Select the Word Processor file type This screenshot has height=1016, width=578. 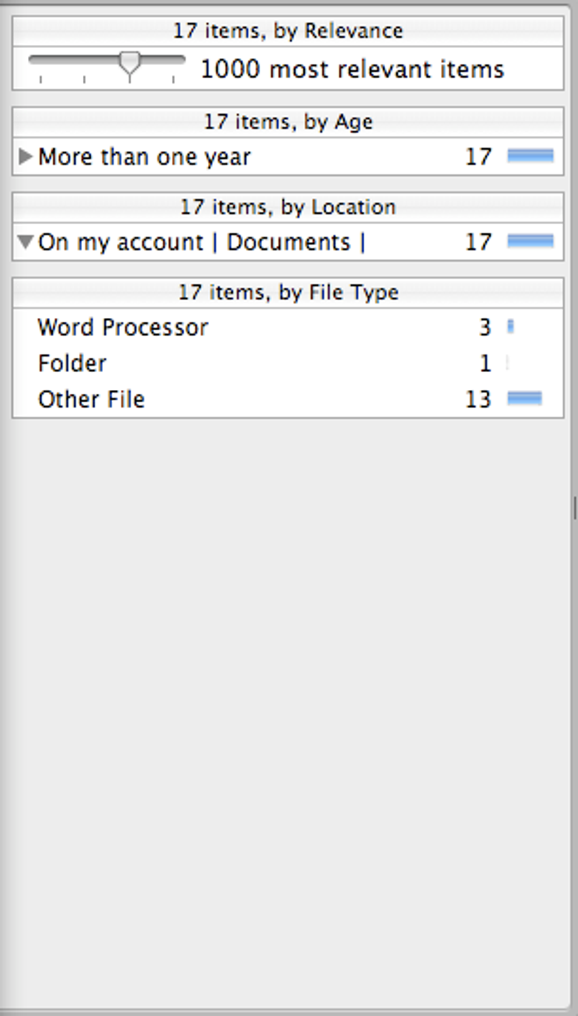point(123,328)
